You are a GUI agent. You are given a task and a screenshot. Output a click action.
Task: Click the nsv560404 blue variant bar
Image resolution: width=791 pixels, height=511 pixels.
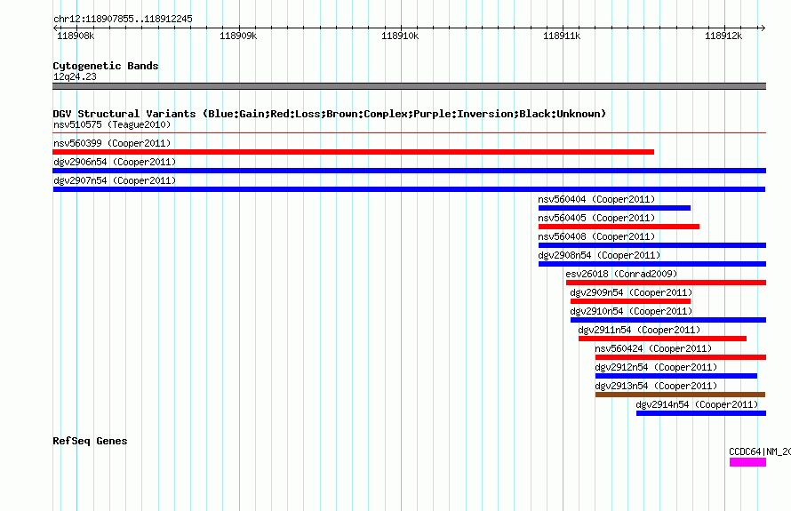coord(614,208)
